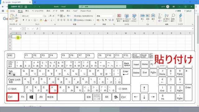Open the font size dropdown
This screenshot has height=112, width=199.
(x=48, y=16)
